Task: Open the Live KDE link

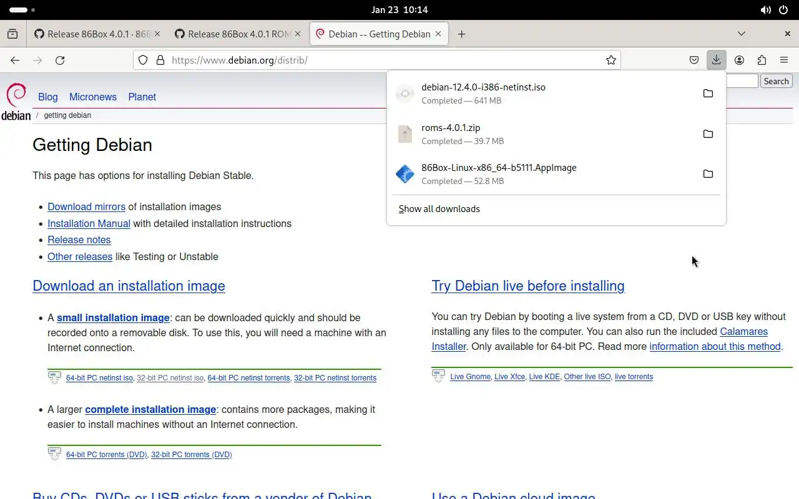Action: (544, 377)
